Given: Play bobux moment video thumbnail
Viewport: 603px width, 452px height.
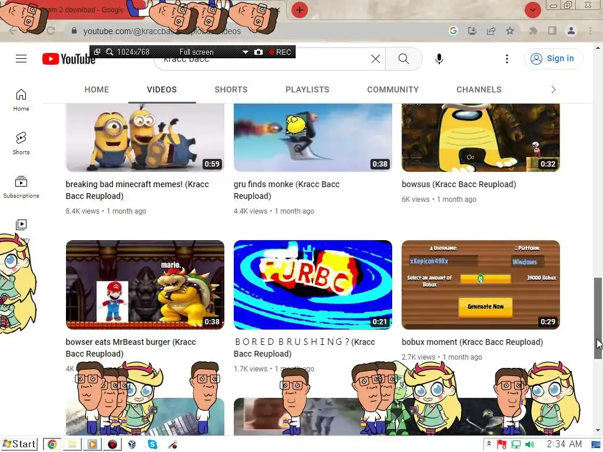Looking at the screenshot, I should click(x=481, y=285).
